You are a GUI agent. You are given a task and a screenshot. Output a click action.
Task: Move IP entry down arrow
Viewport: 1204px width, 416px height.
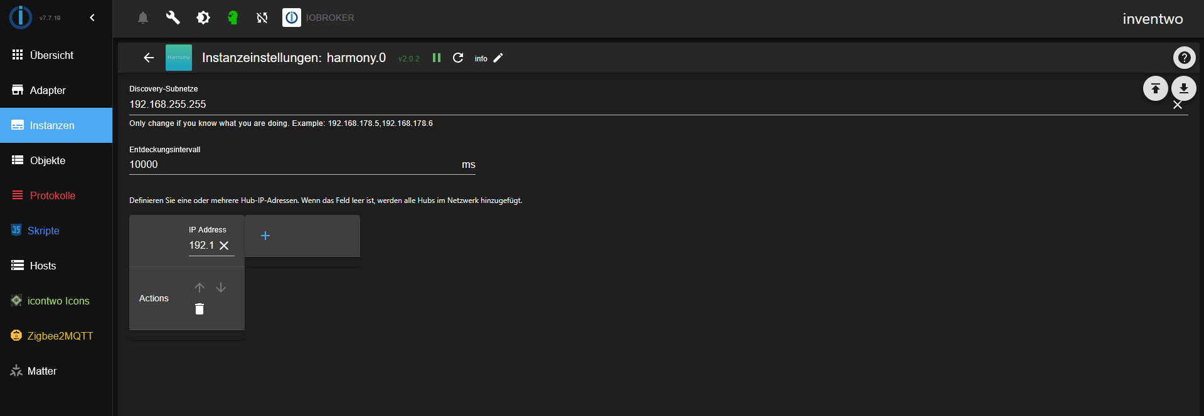point(221,288)
